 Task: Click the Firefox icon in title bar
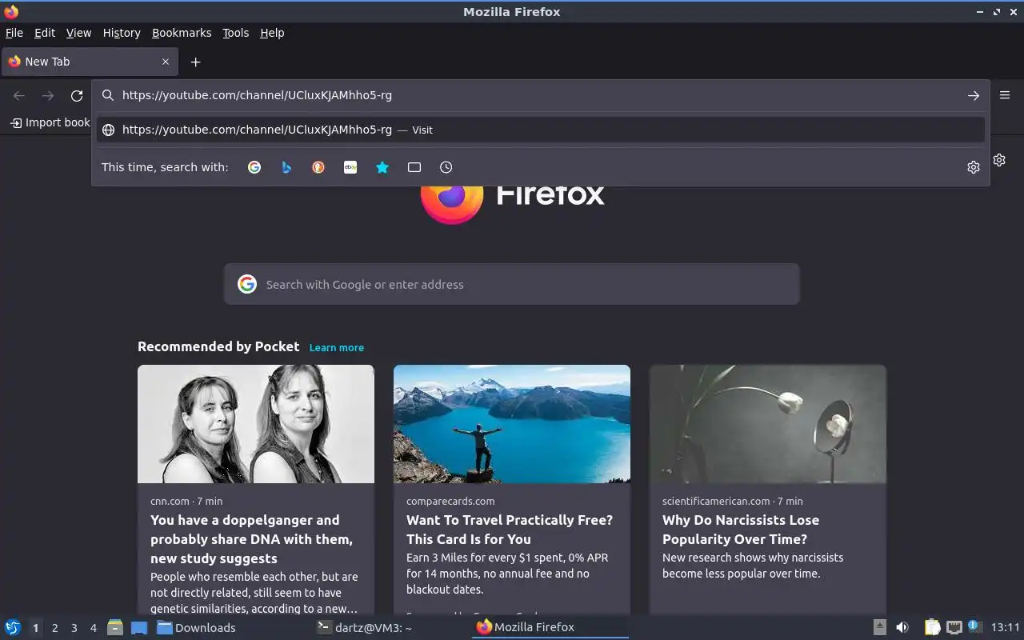[x=11, y=11]
